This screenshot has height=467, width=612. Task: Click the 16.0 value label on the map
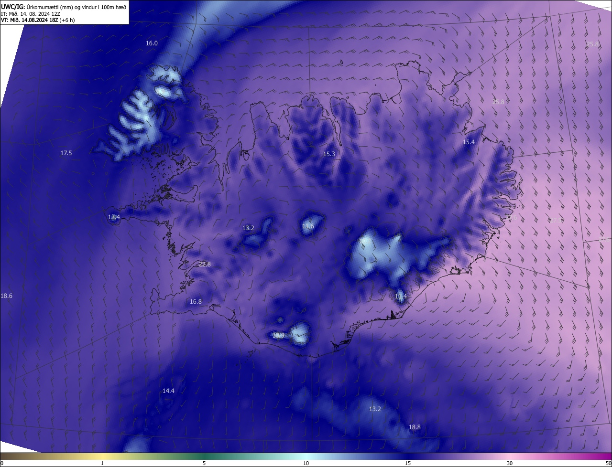click(152, 43)
